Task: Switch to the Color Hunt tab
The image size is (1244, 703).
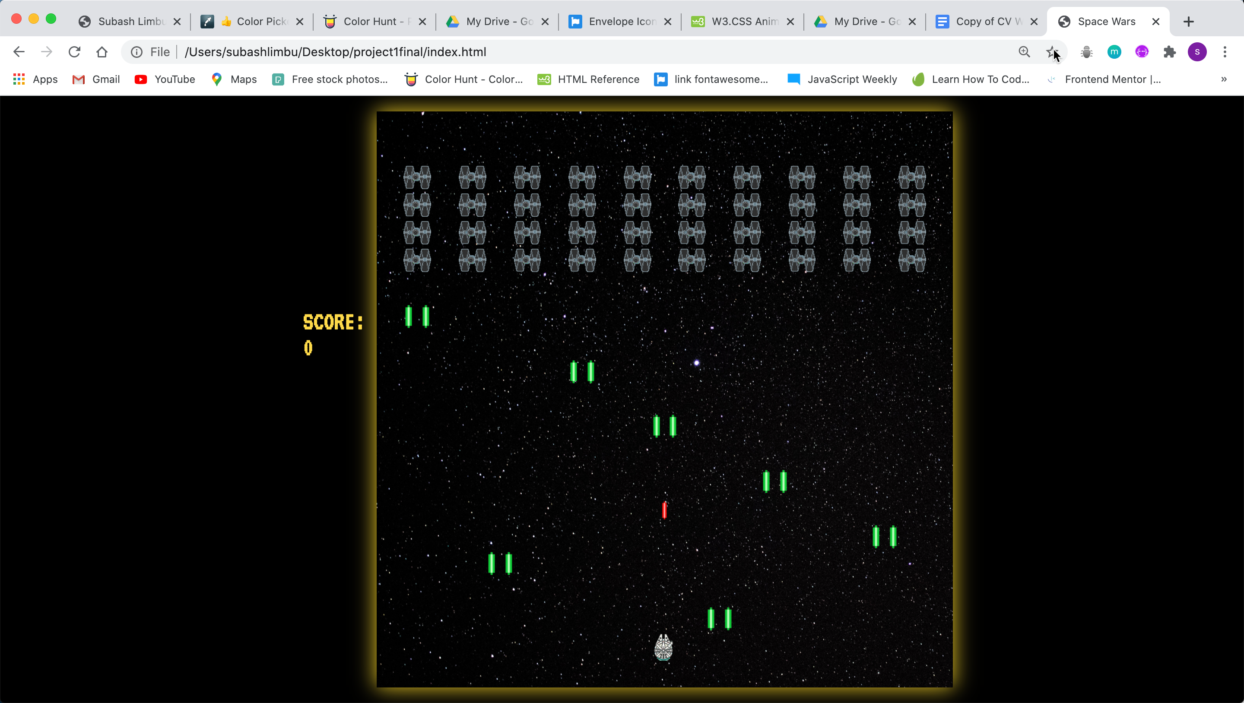Action: click(x=375, y=21)
